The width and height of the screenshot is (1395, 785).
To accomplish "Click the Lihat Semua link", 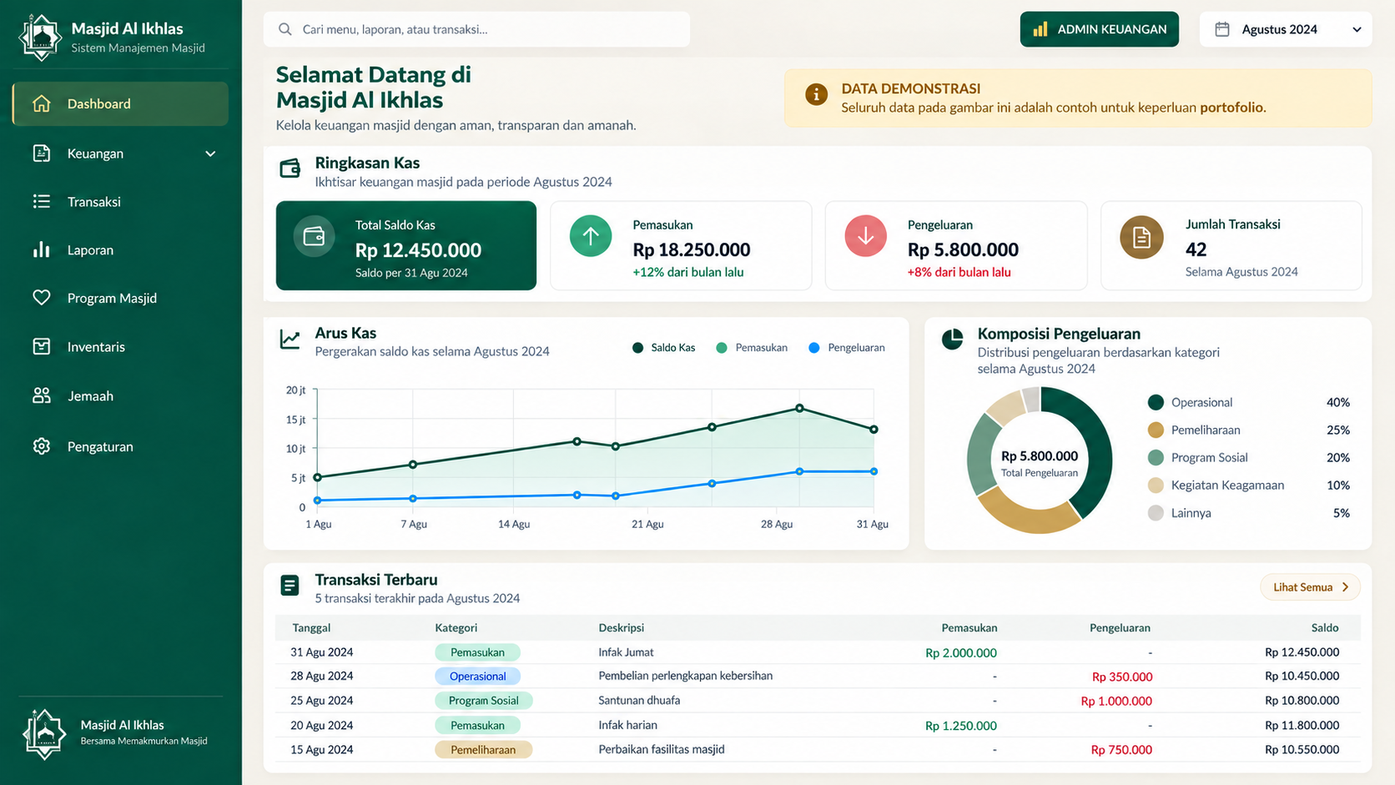I will pyautogui.click(x=1310, y=587).
